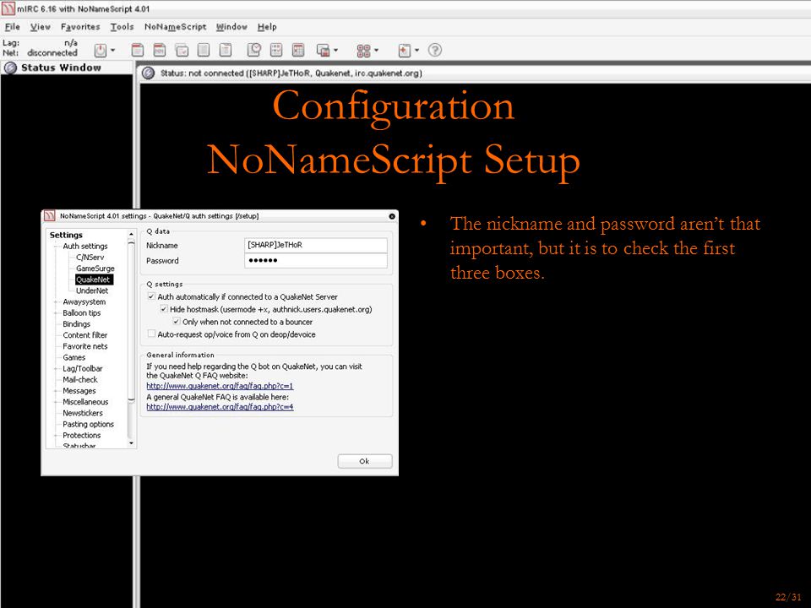
Task: Open the dropdown beside the red plus icon
Action: pyautogui.click(x=416, y=50)
